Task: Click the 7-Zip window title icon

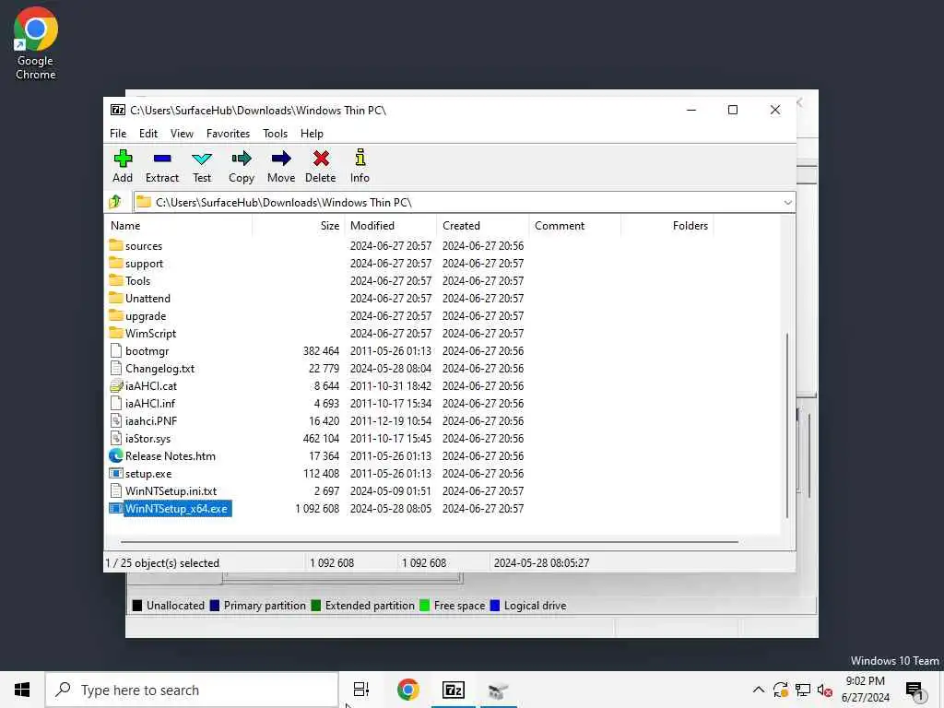Action: click(x=118, y=110)
